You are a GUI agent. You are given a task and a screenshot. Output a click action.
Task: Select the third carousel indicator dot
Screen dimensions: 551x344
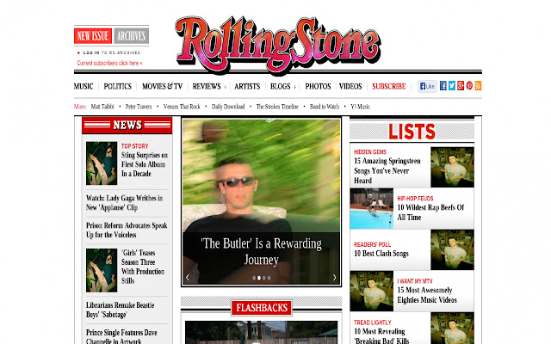click(x=264, y=278)
